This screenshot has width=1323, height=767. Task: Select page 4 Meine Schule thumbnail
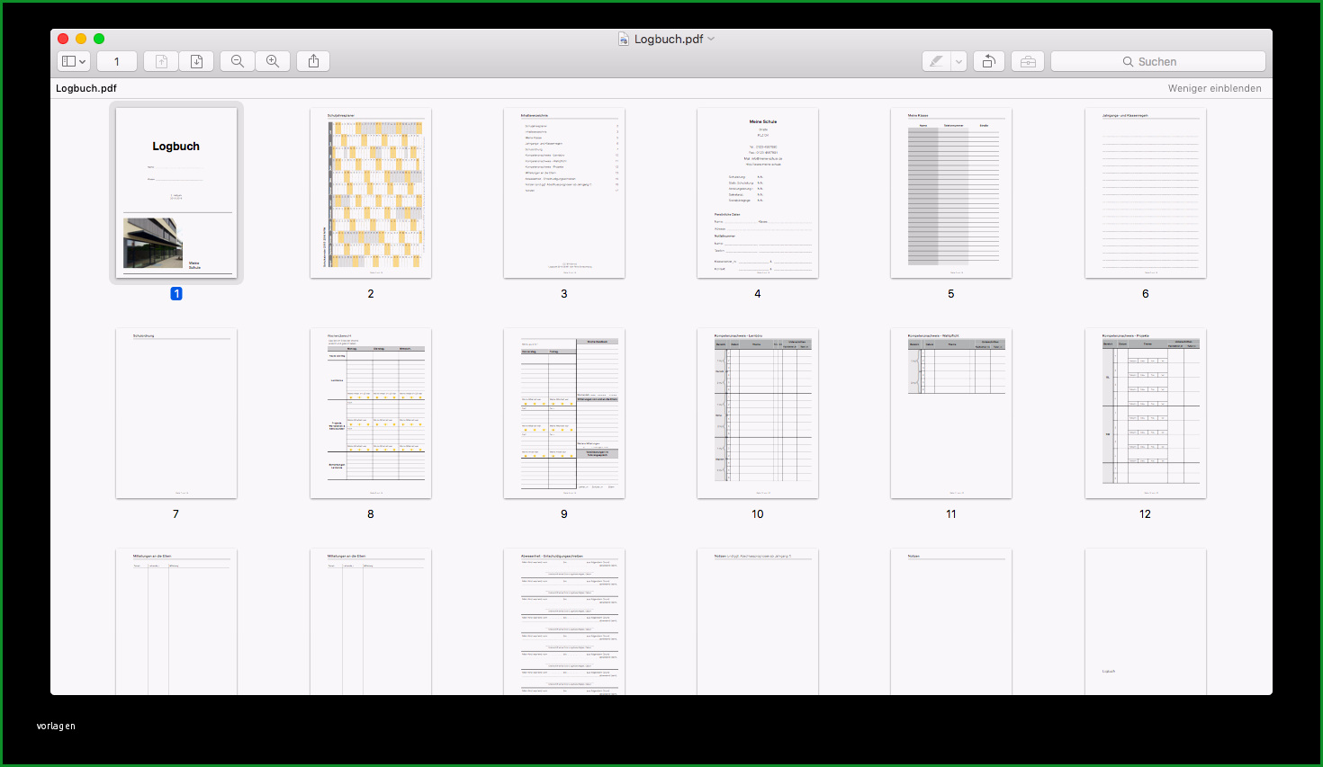758,192
